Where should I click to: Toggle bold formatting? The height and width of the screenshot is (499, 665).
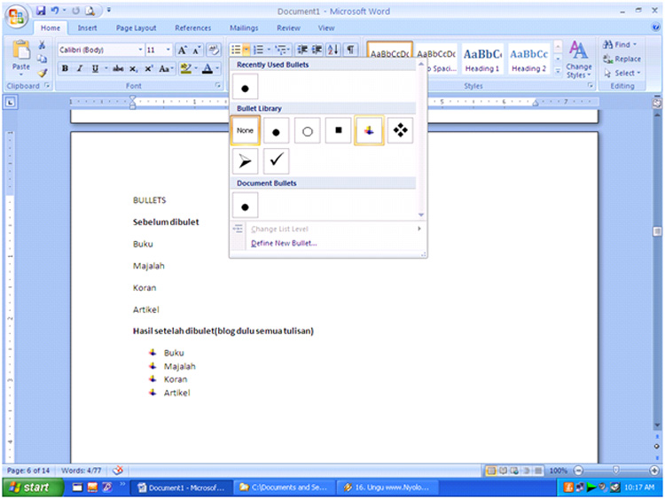click(65, 68)
